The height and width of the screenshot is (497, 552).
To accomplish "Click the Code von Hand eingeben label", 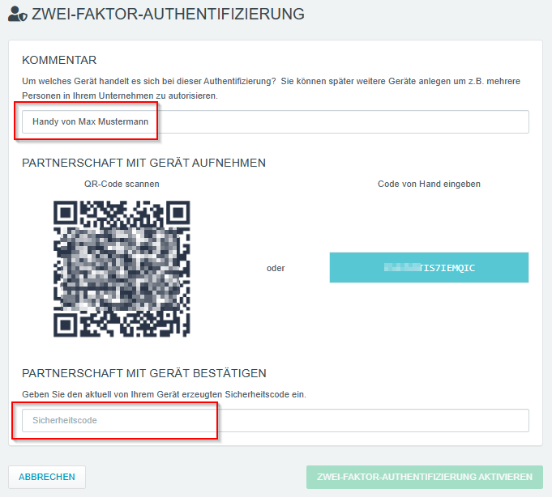I will [429, 184].
